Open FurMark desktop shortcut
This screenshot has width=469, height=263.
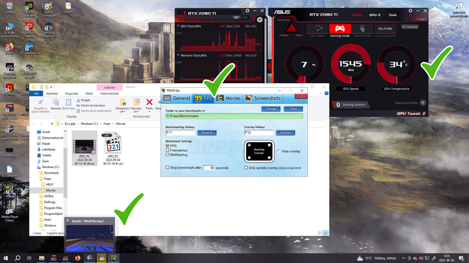click(10, 90)
